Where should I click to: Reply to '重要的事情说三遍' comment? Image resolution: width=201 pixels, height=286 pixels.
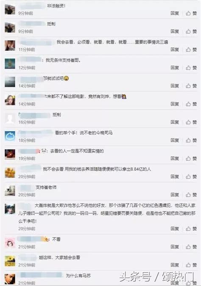[x=175, y=50]
